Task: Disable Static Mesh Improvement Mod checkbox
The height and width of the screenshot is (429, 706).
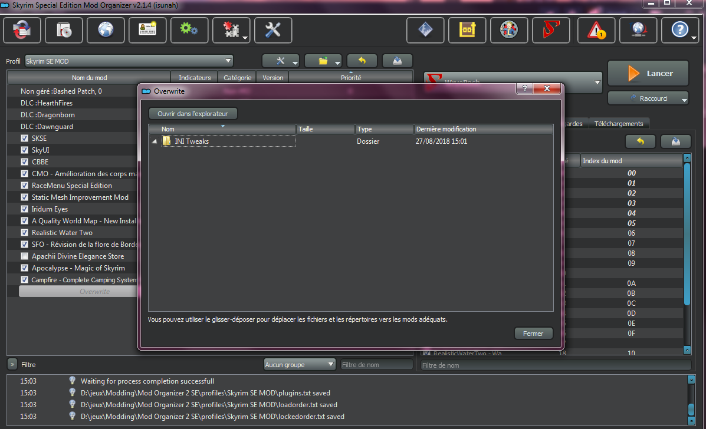Action: pyautogui.click(x=24, y=197)
